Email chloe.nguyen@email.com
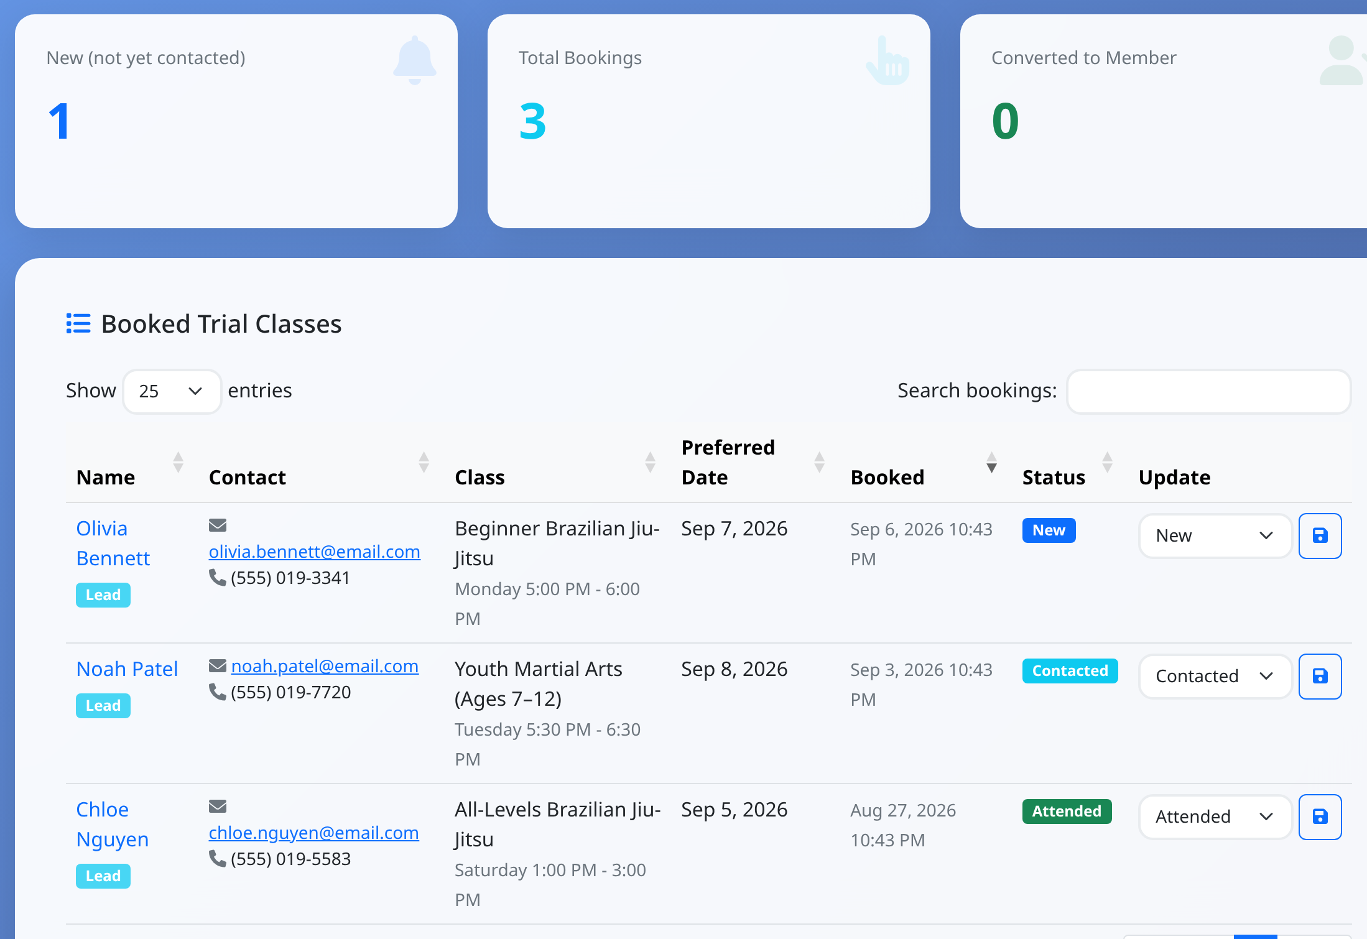 point(314,833)
